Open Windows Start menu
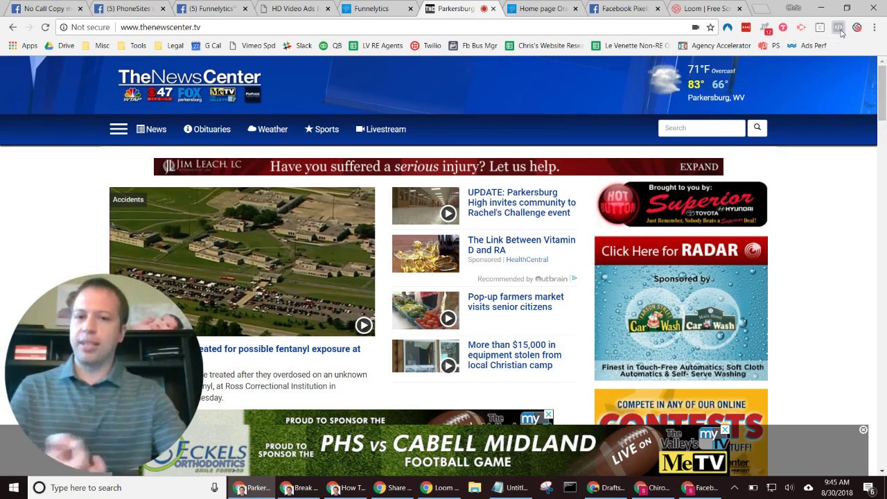 click(14, 487)
